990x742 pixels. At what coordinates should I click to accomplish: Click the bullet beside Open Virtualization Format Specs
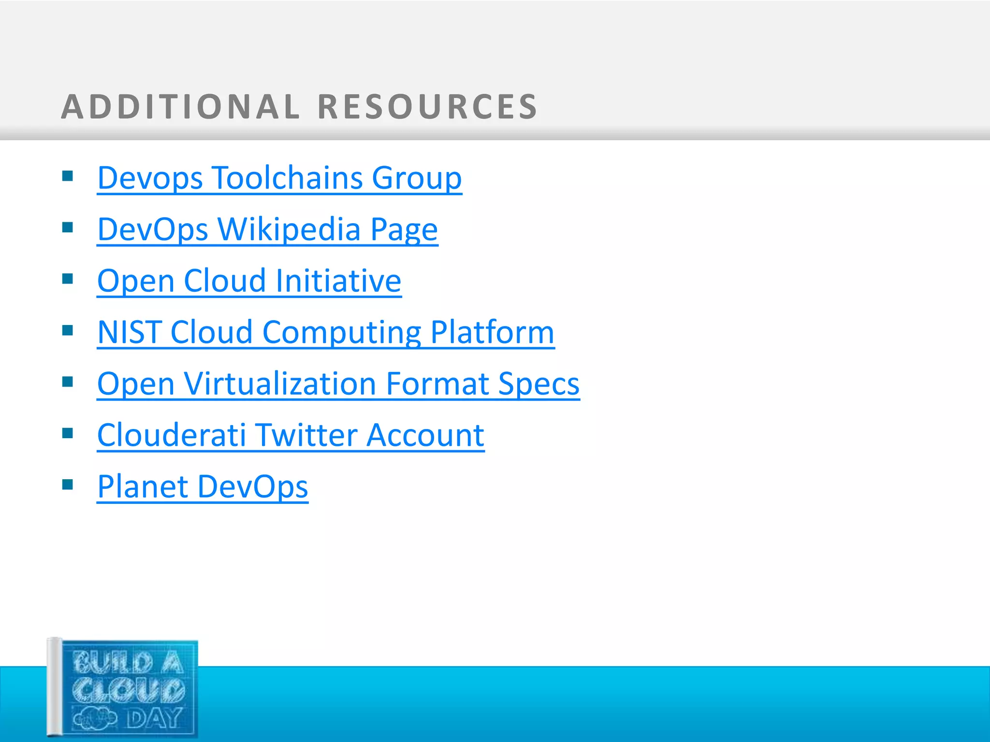[x=68, y=382]
